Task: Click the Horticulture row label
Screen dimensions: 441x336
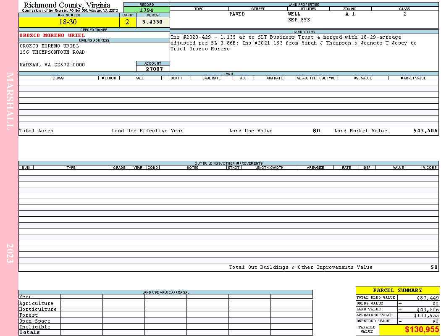Action: [x=38, y=309]
